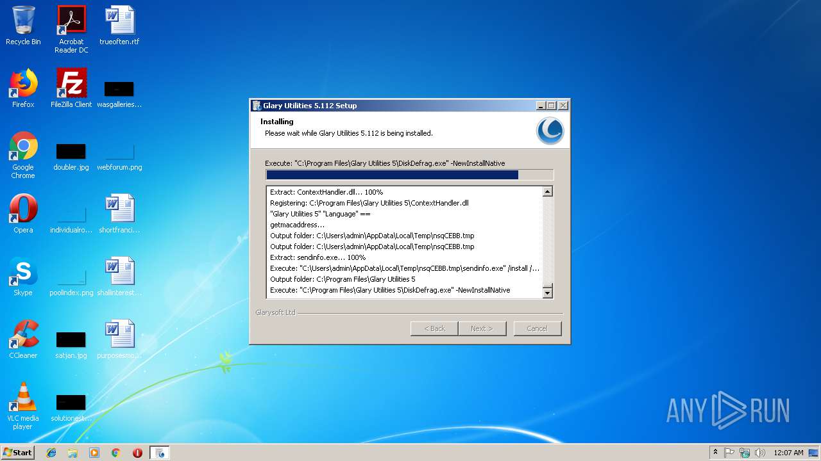Launch Firefox from the desktop
821x461 pixels.
23,88
